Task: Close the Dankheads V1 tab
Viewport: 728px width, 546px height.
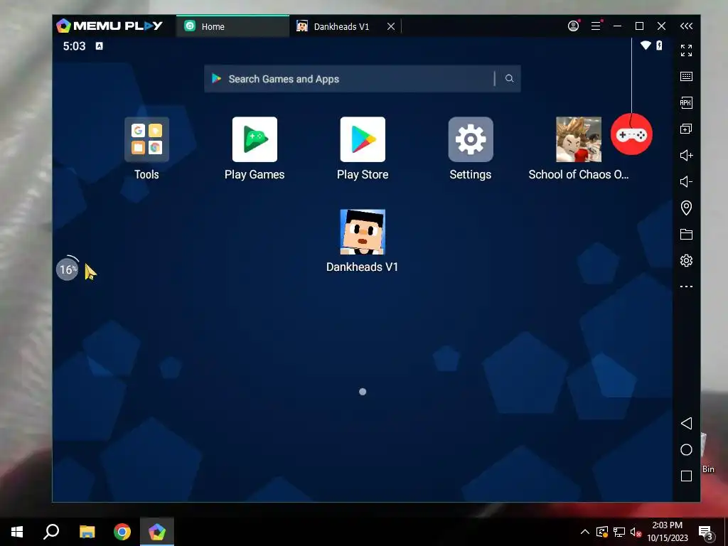Action: point(391,26)
